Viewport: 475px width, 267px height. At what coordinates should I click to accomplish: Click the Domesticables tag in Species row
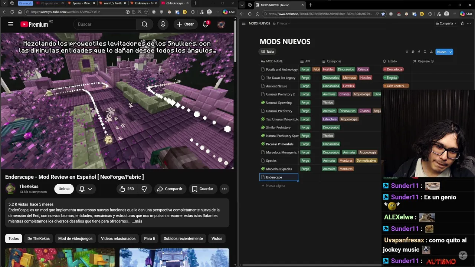tap(366, 161)
